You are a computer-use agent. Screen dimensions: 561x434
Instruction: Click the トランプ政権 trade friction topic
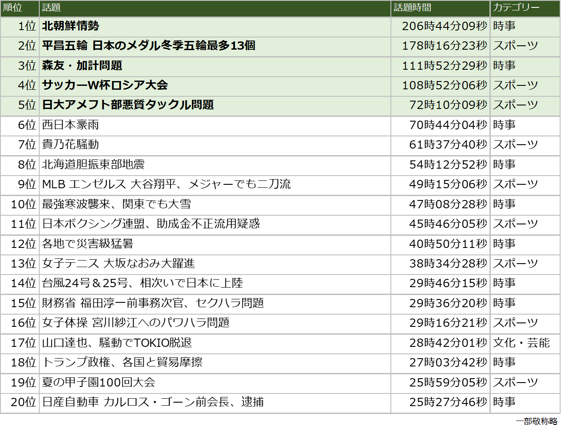coord(122,363)
